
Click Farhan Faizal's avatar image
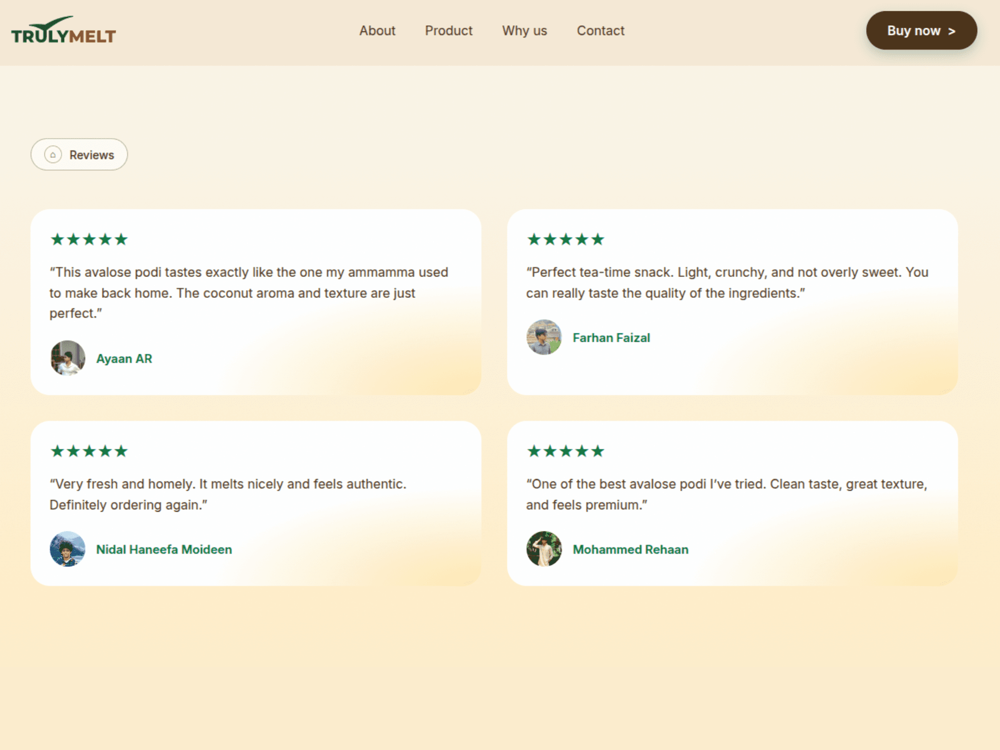pyautogui.click(x=544, y=337)
